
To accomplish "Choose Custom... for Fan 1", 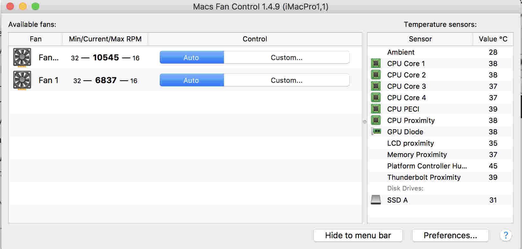I will (x=287, y=80).
